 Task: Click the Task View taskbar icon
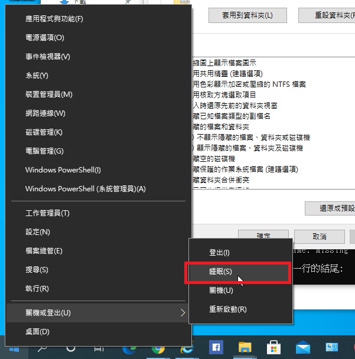(99, 349)
